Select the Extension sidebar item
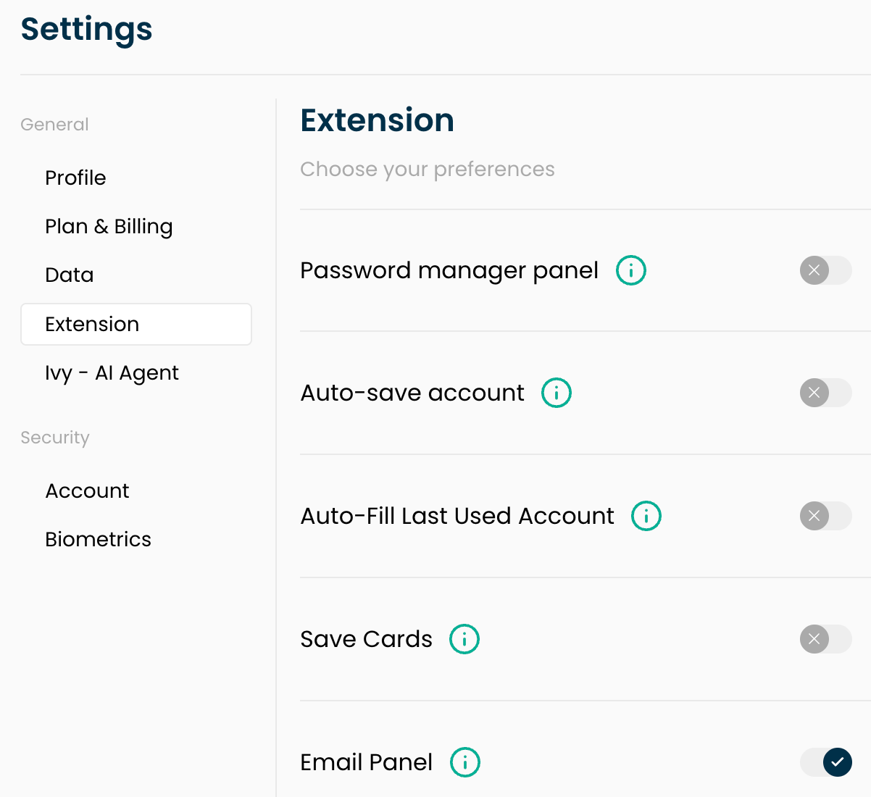871x797 pixels. click(136, 324)
